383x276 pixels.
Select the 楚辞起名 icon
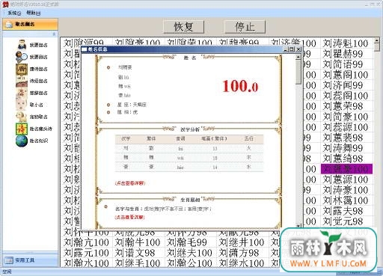pyautogui.click(x=22, y=93)
